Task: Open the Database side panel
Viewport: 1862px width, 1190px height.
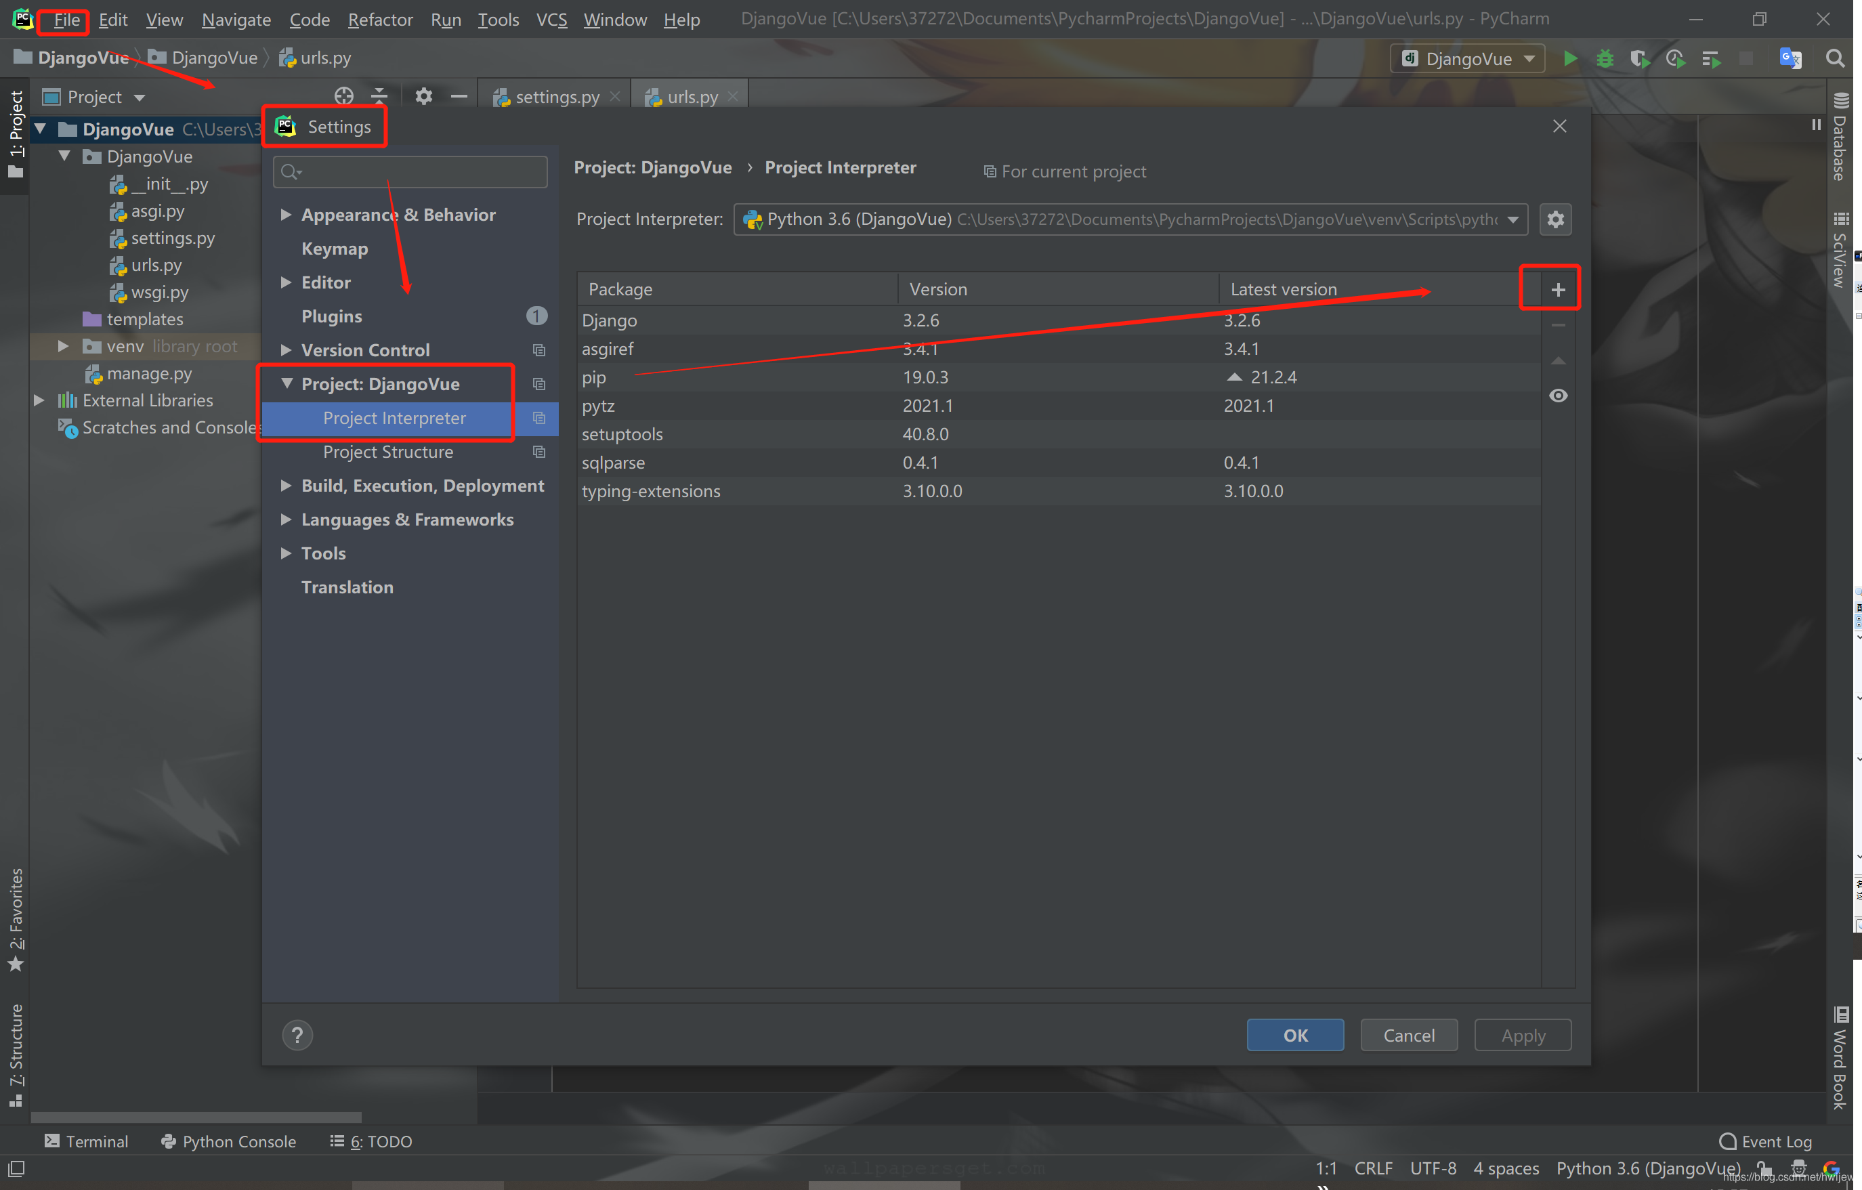Action: click(x=1840, y=137)
